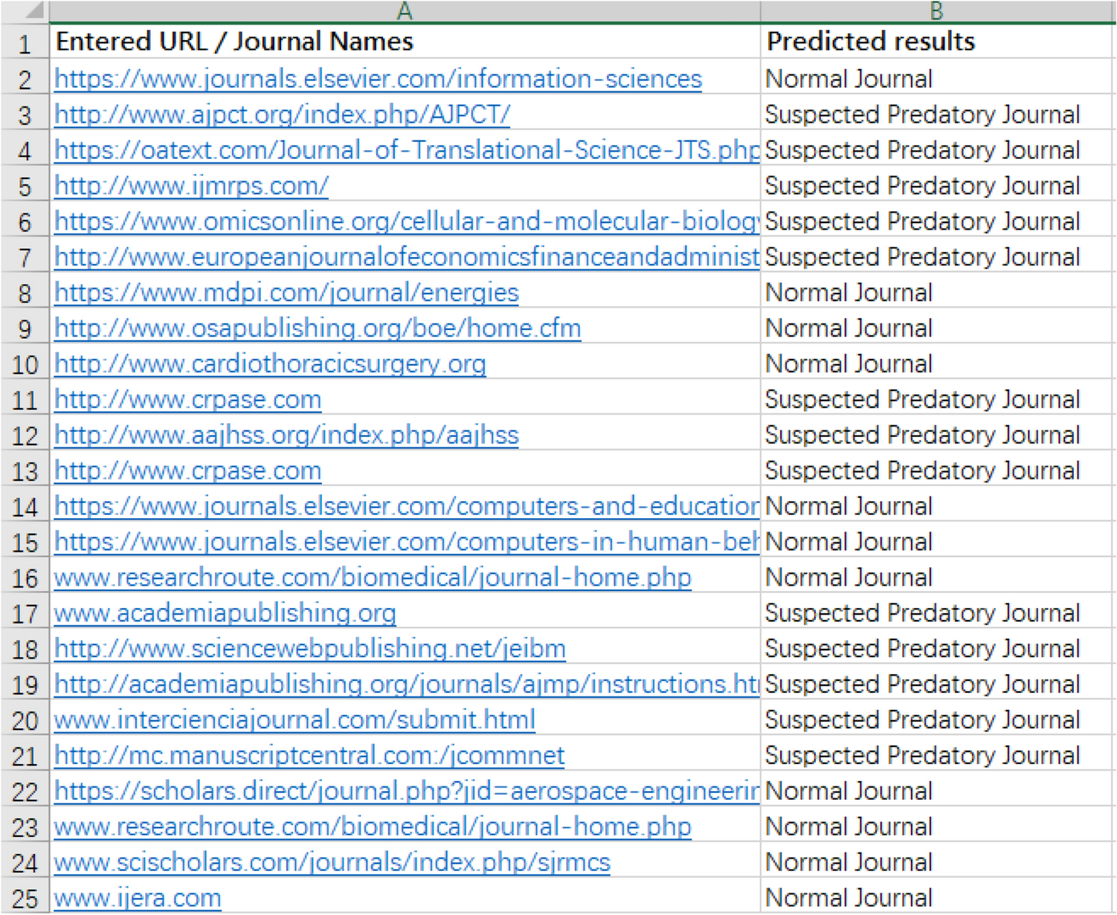Click row 25 header number
1117x915 pixels.
pyautogui.click(x=25, y=898)
